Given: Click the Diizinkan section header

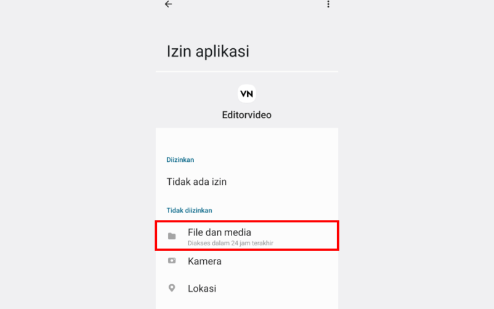Looking at the screenshot, I should pos(180,160).
